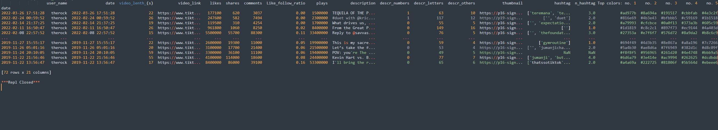This screenshot has width=718, height=130.
Task: Select the video length value 19
Action: coord(151,23)
